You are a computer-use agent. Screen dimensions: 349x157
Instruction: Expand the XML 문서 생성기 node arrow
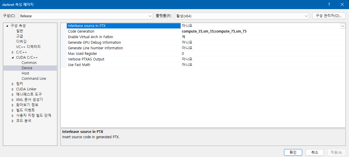(x=13, y=100)
